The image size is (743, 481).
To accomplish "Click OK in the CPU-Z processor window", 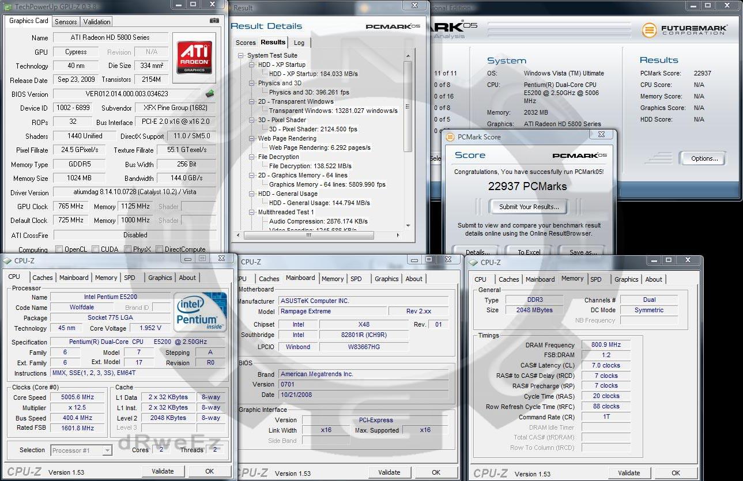I will click(x=209, y=471).
